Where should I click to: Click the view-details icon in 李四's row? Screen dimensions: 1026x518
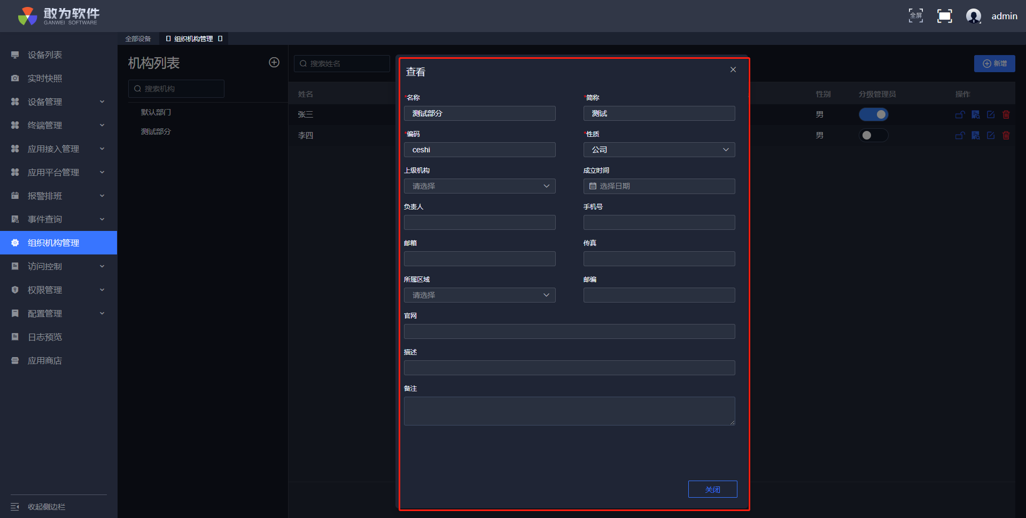tap(975, 135)
